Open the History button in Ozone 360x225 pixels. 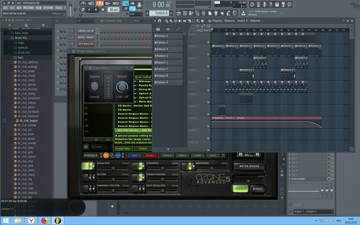(x=182, y=155)
